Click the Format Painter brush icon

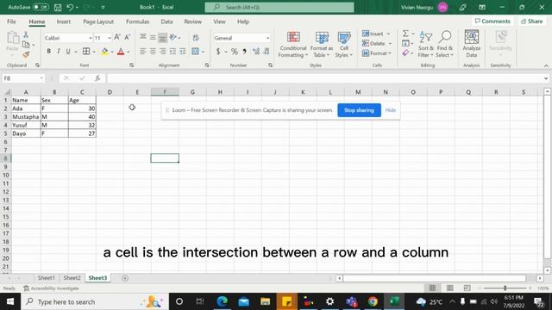pos(26,55)
